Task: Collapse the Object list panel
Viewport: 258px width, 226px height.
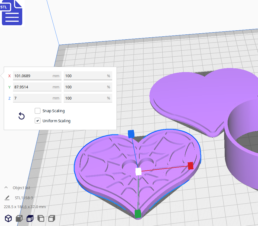Action: click(x=6, y=187)
